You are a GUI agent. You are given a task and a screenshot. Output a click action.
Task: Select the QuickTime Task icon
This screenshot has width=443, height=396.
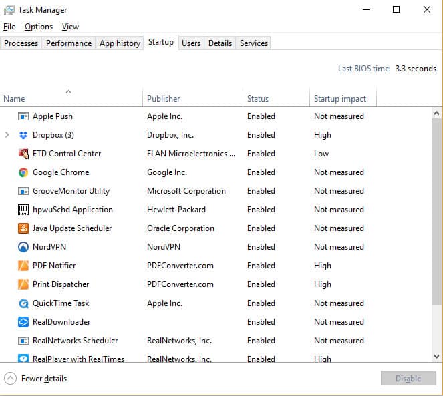point(23,303)
